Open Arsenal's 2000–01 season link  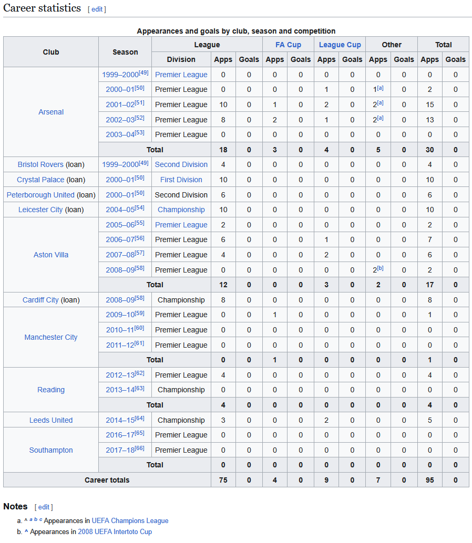[120, 90]
